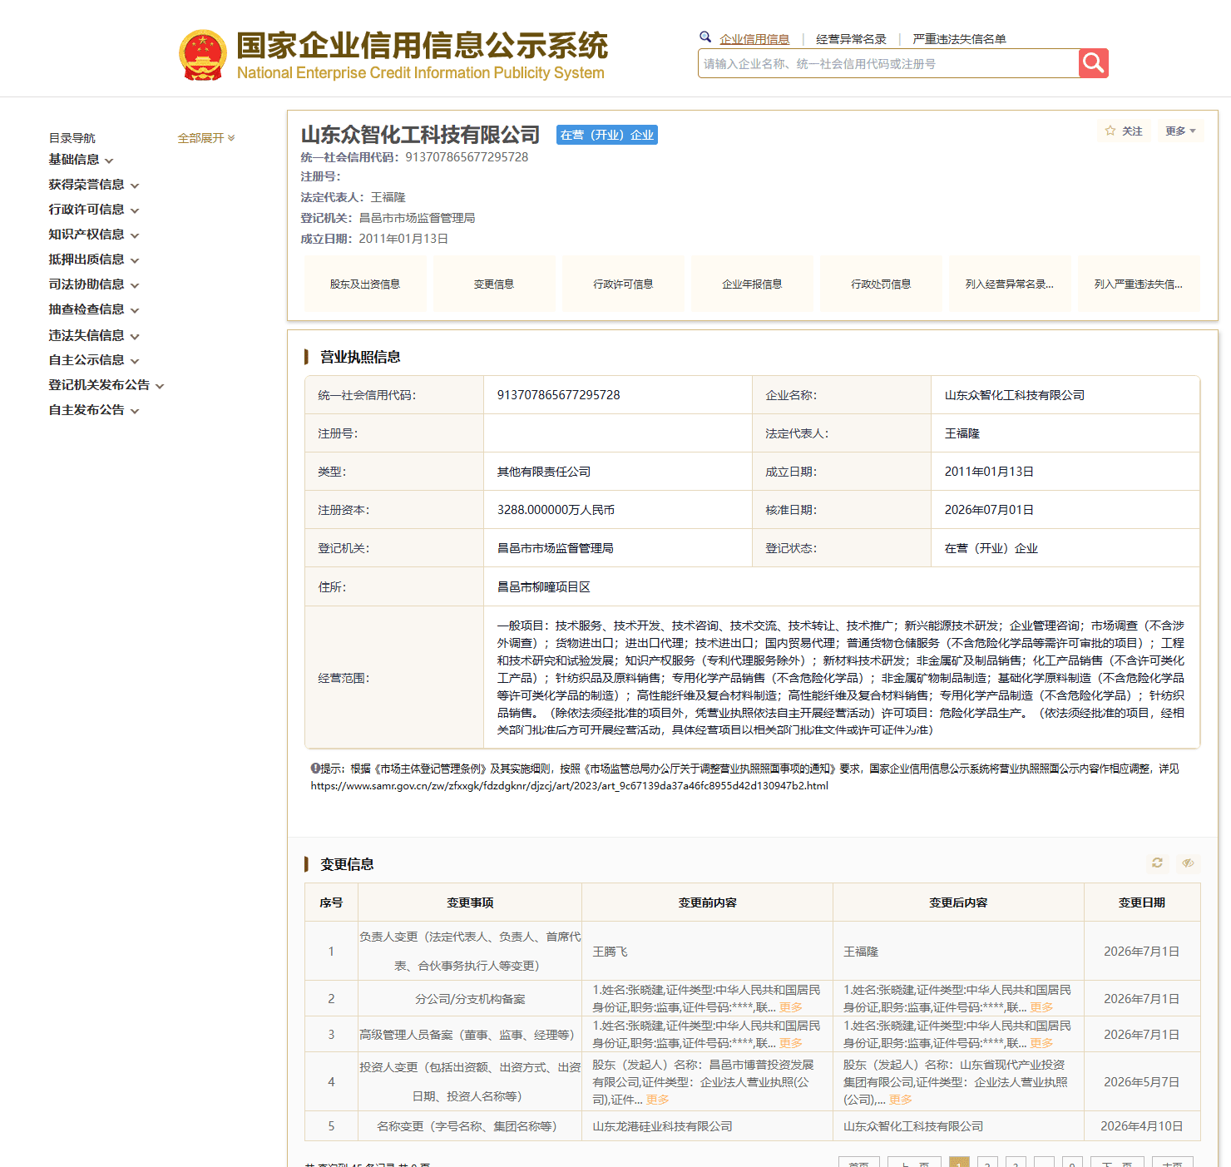Click 更多 in row 3 变更后内容
The height and width of the screenshot is (1167, 1231).
[1042, 1043]
